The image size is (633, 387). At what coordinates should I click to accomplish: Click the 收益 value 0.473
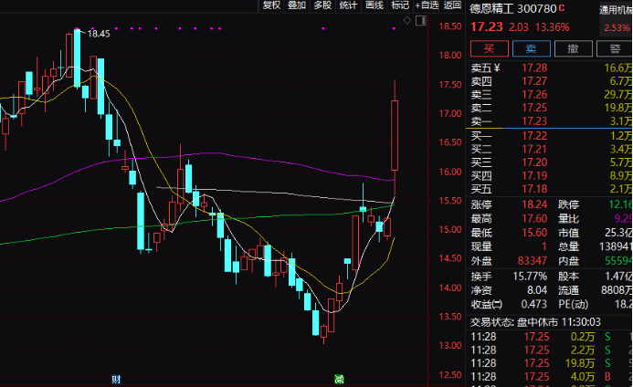click(x=533, y=304)
